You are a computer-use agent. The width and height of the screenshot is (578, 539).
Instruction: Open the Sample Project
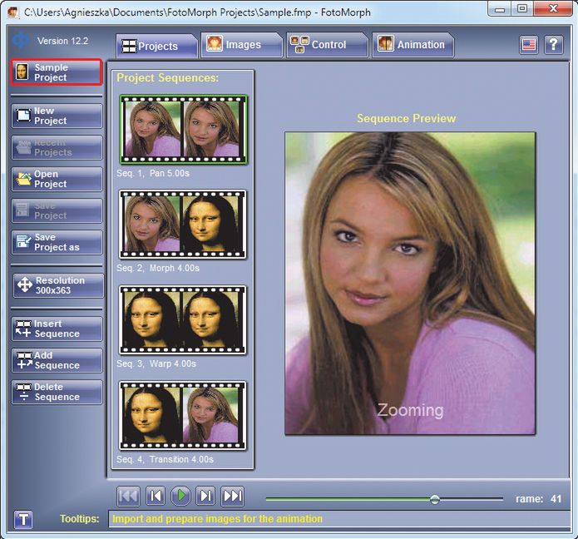57,72
